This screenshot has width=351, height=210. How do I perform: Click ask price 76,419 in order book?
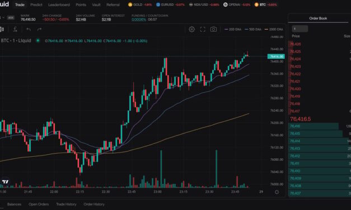click(295, 96)
